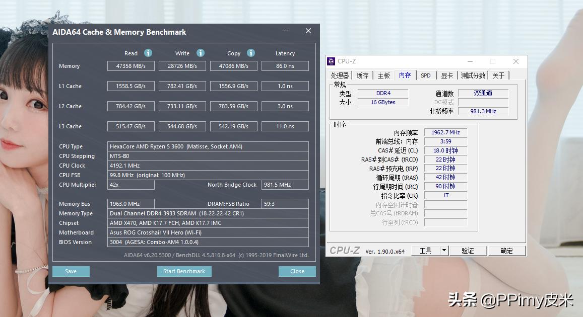This screenshot has width=583, height=317.
Task: Switch to the 处理器 processor tab
Action: (341, 74)
